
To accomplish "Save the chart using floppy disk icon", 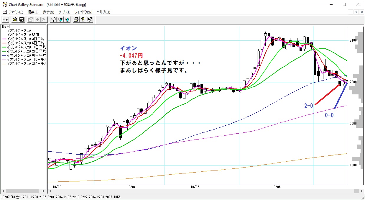I will pos(22,19).
